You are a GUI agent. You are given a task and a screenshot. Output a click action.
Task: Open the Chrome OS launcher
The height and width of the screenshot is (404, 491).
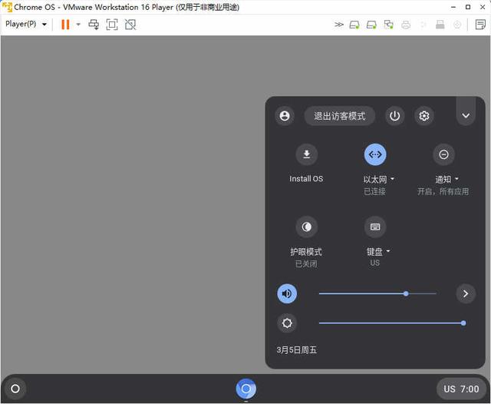coord(15,389)
